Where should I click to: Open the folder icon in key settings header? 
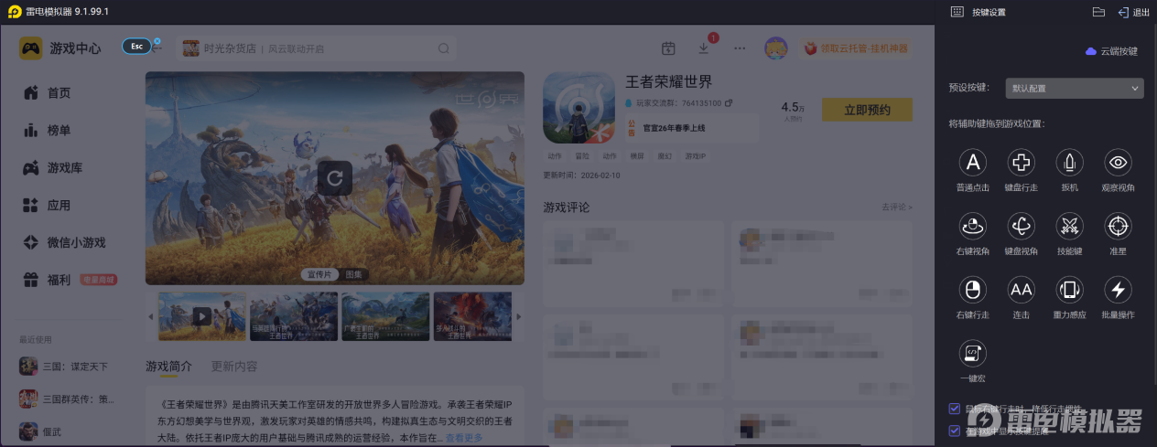pyautogui.click(x=1099, y=12)
